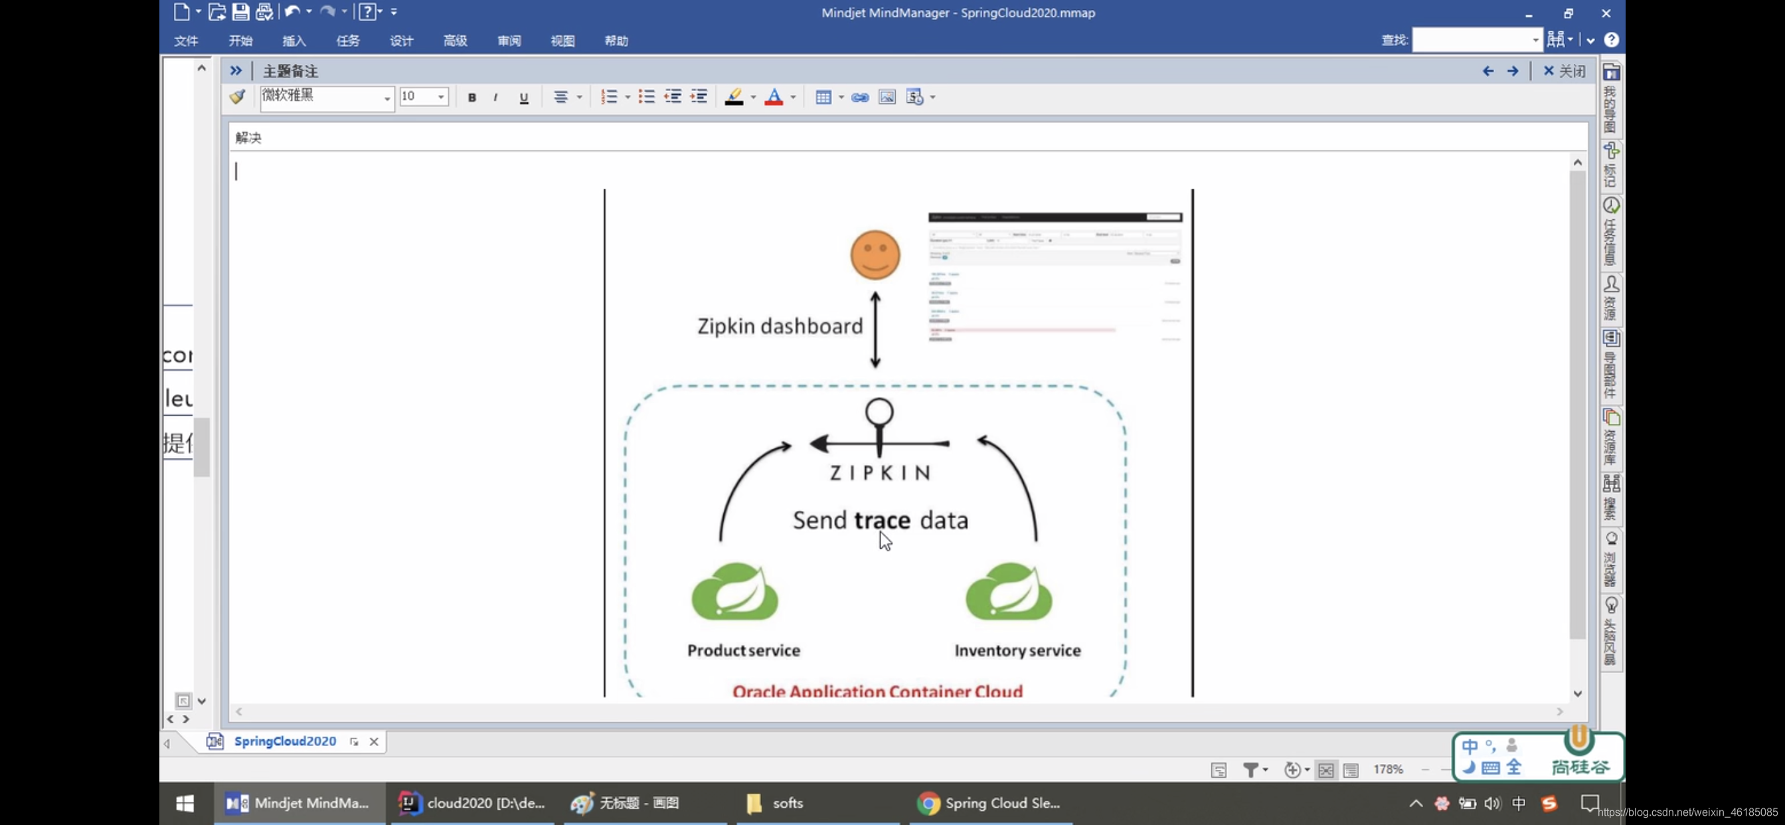Open the 文件 menu
Image resolution: width=1785 pixels, height=825 pixels.
[186, 41]
